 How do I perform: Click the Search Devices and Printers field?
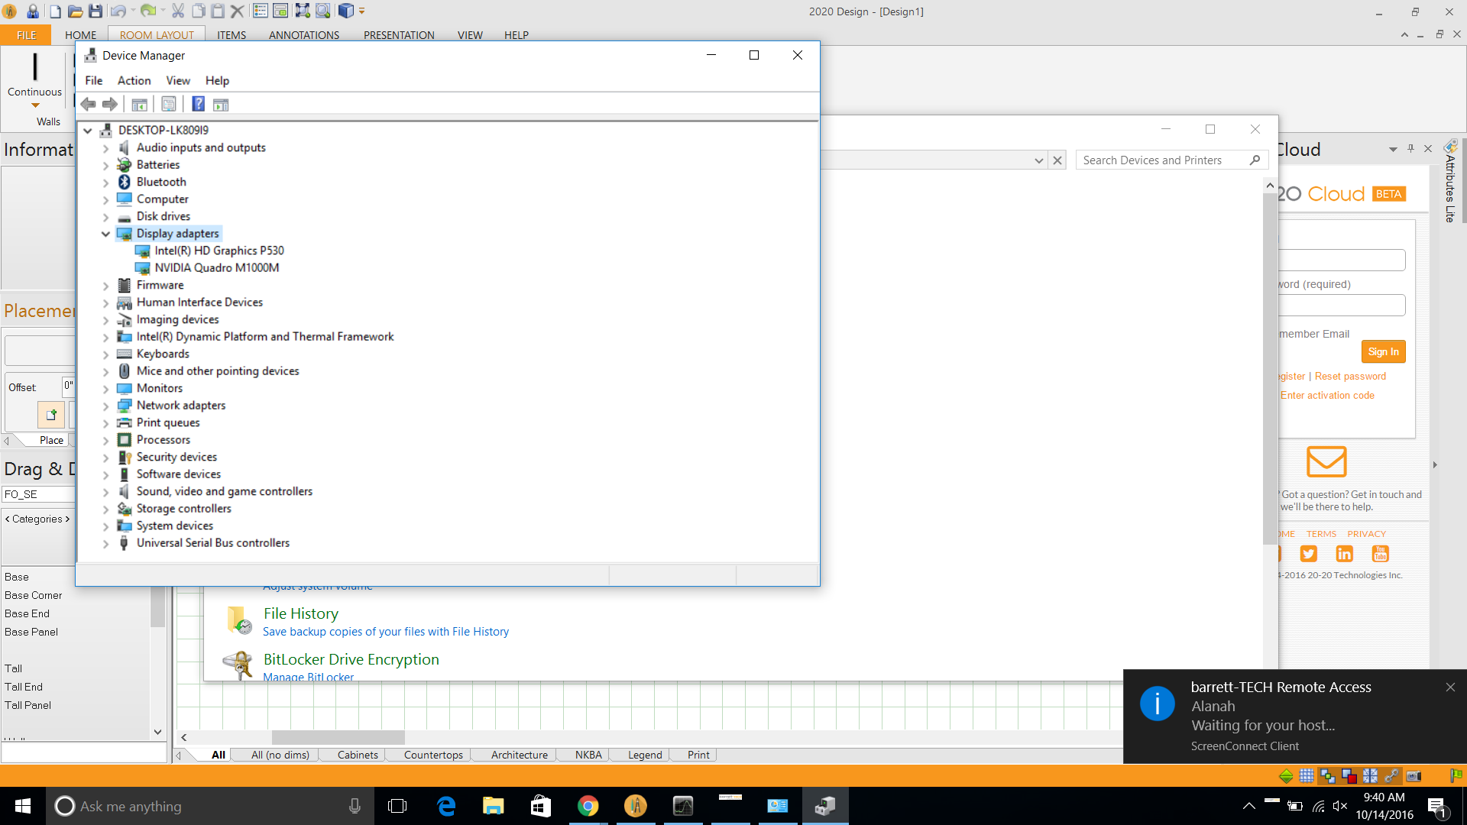pyautogui.click(x=1161, y=160)
